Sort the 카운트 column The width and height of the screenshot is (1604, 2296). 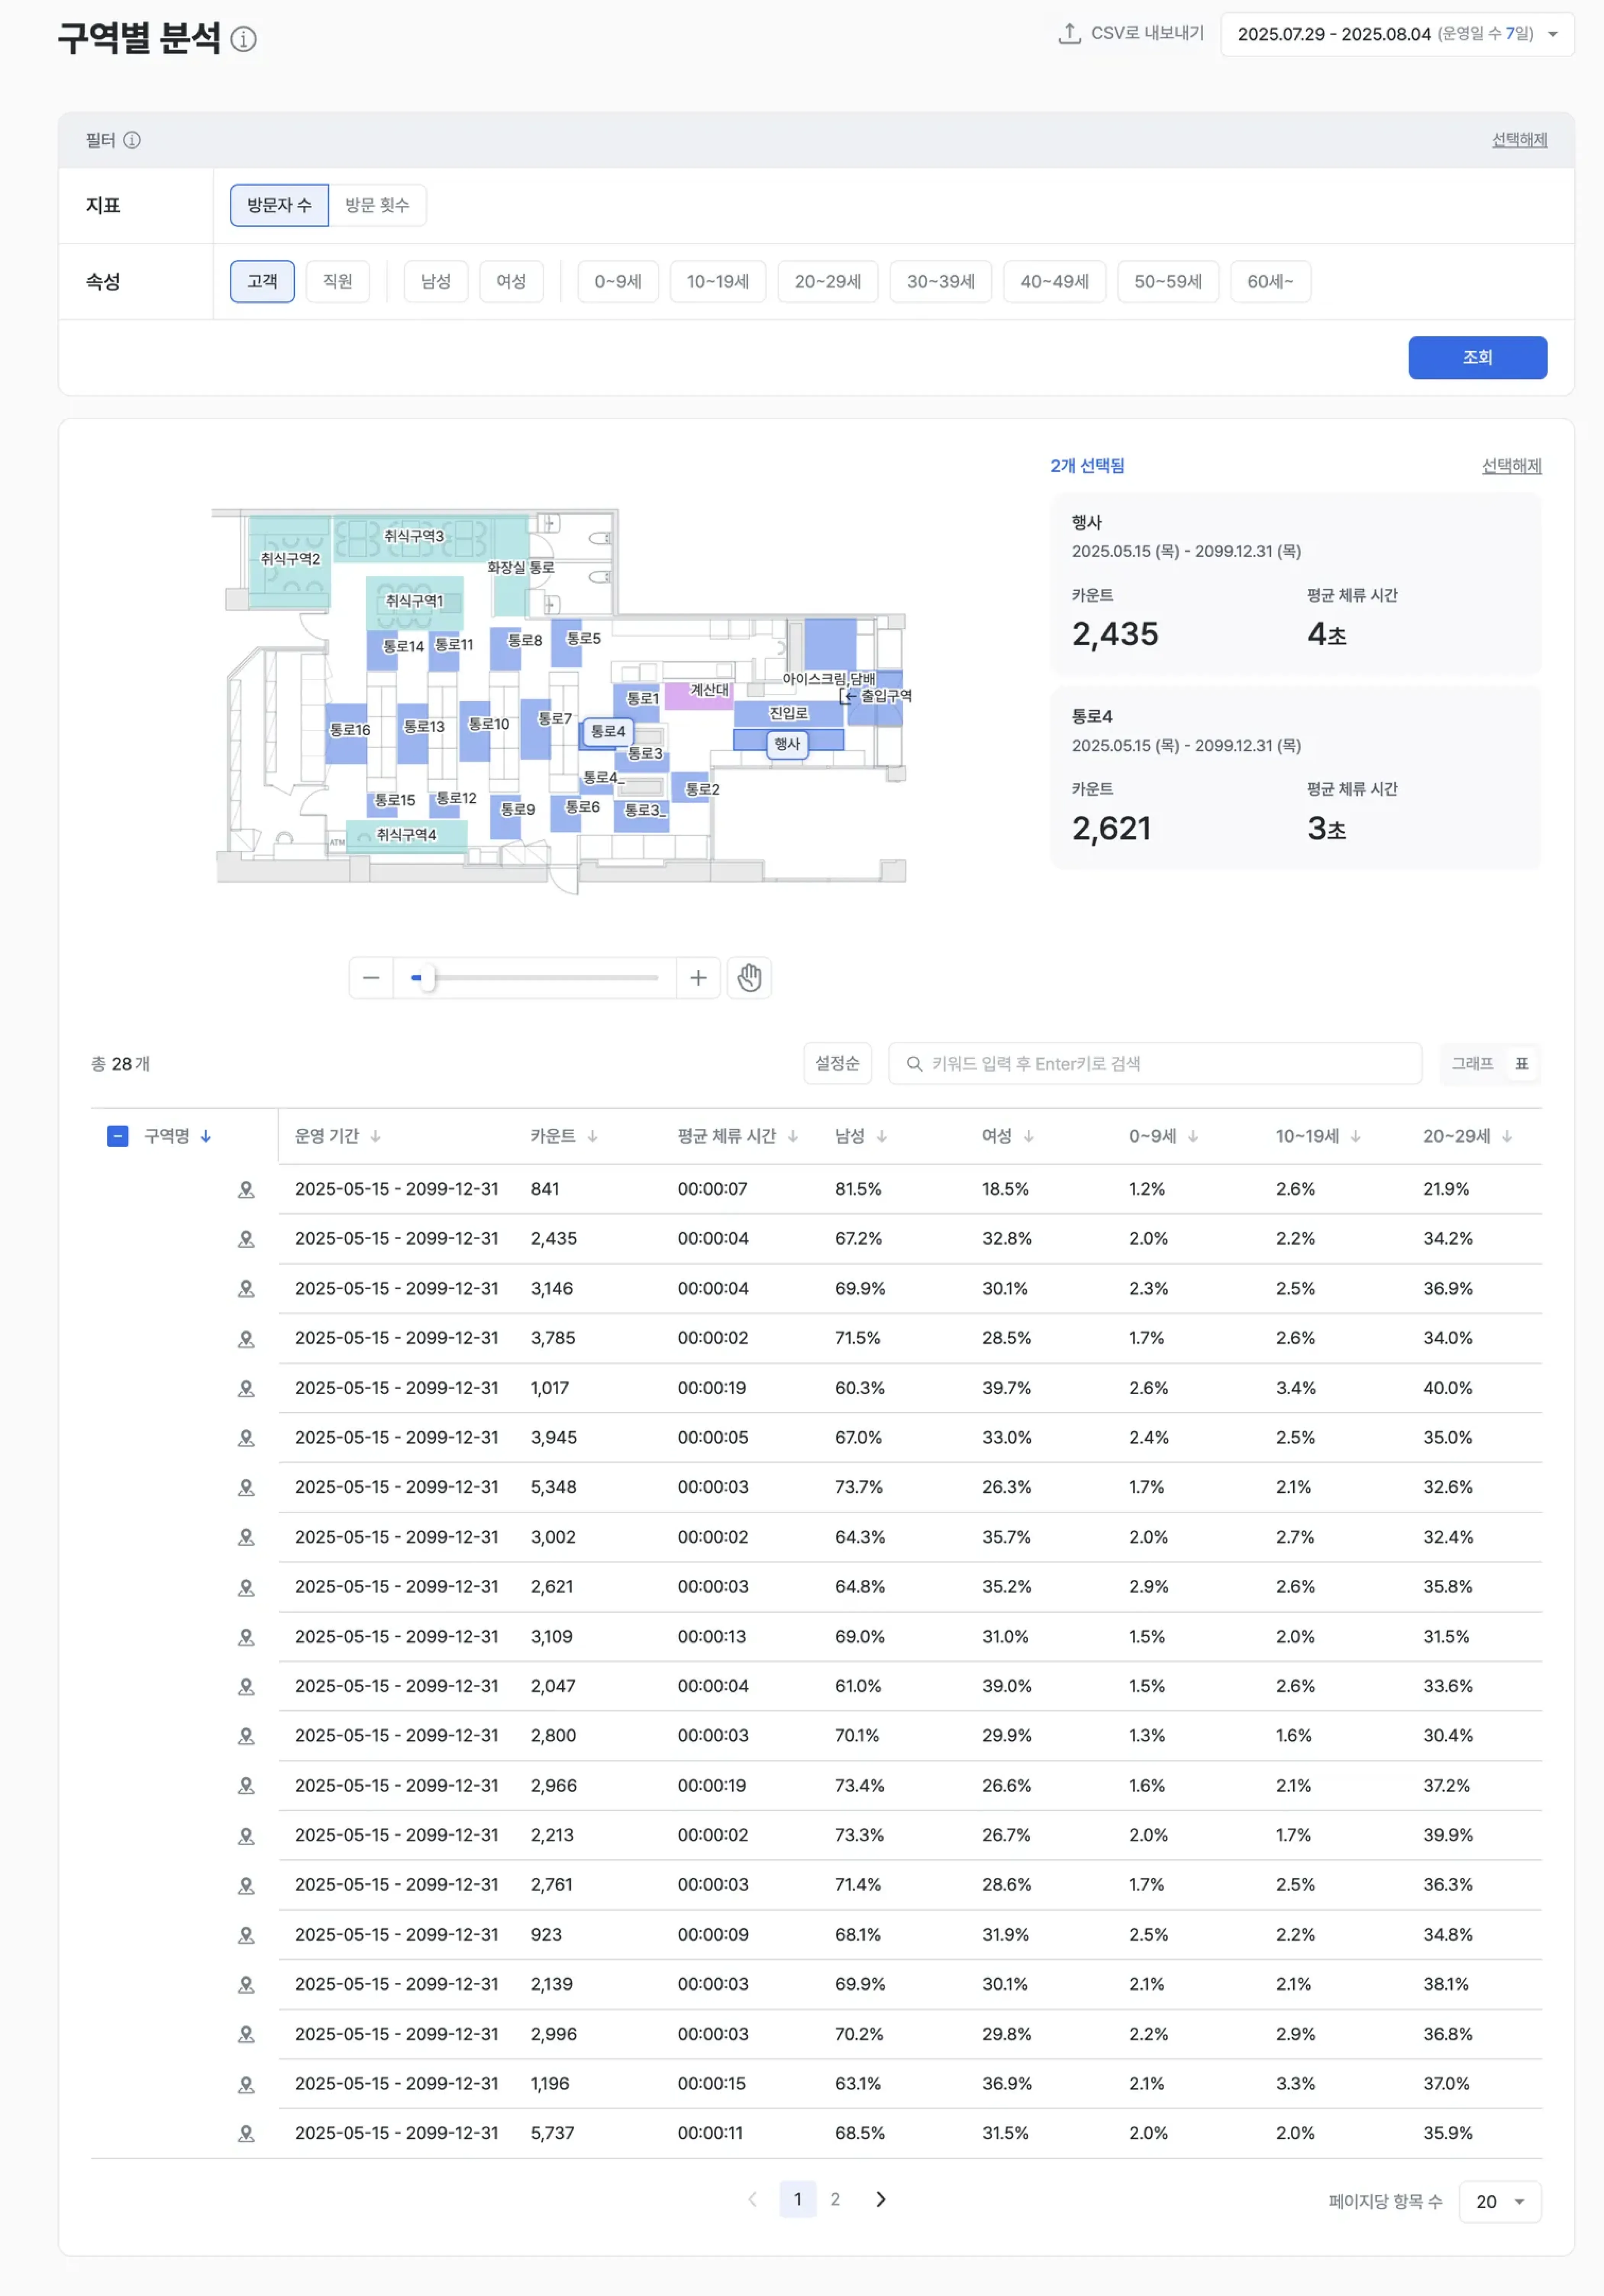(x=593, y=1136)
